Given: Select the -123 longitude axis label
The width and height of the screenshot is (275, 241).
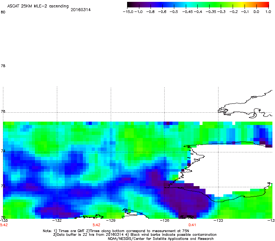Looking at the screenshot, I should tap(218, 221).
